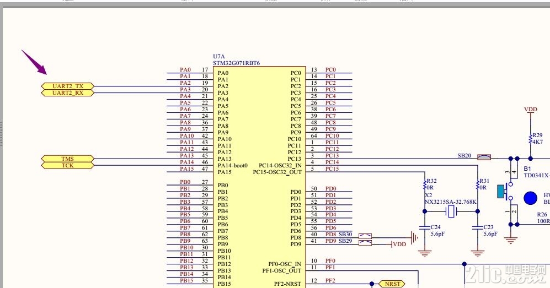This screenshot has width=550, height=288.
Task: Click the SB30 designator text
Action: click(x=345, y=234)
